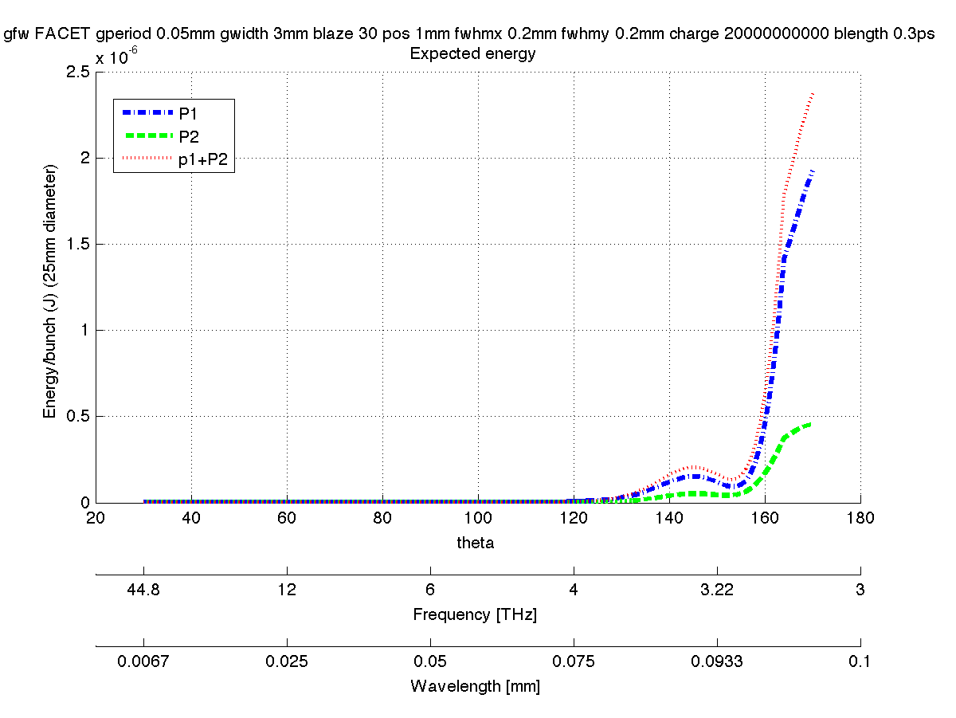Click the p1+P2 legend label
The height and width of the screenshot is (718, 956).
[x=203, y=159]
